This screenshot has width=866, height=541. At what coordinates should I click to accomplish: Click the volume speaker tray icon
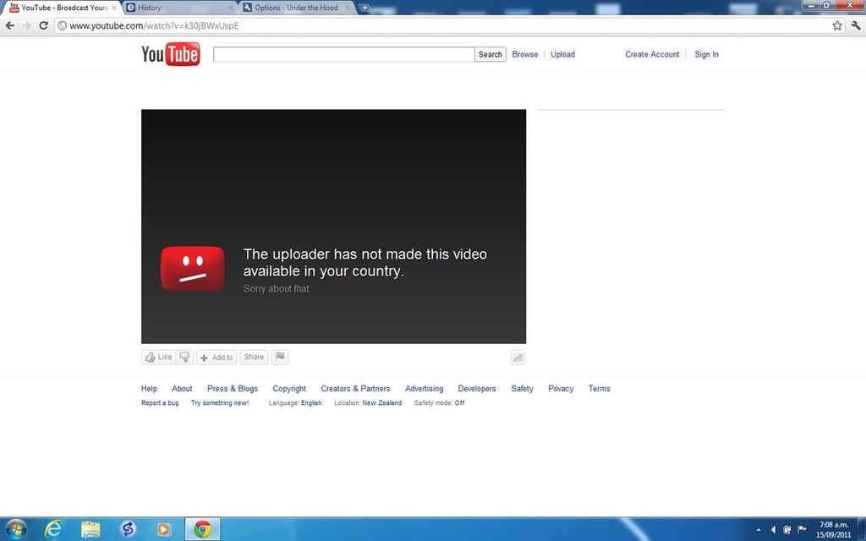(x=773, y=529)
